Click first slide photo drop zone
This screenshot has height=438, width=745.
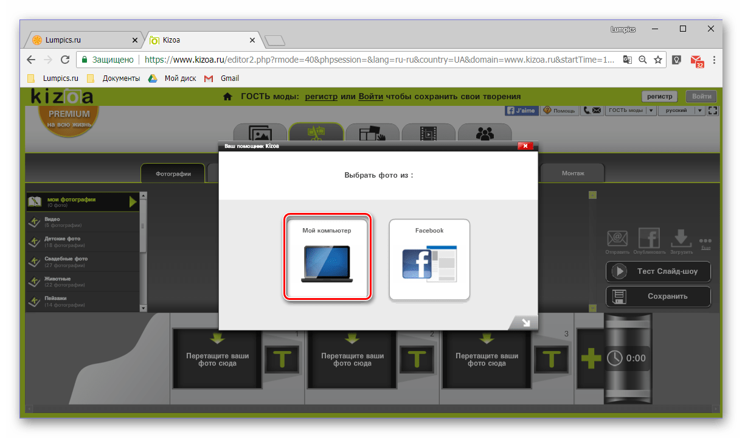coord(217,359)
